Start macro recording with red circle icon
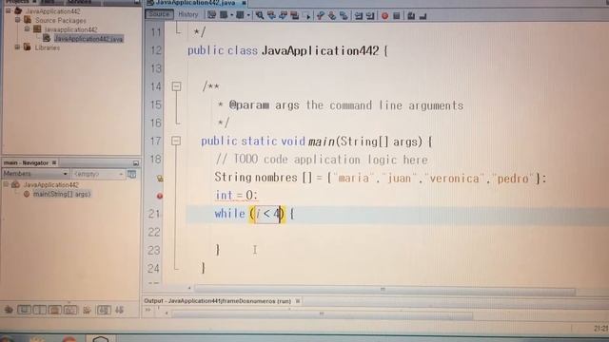The width and height of the screenshot is (609, 342). 384,16
